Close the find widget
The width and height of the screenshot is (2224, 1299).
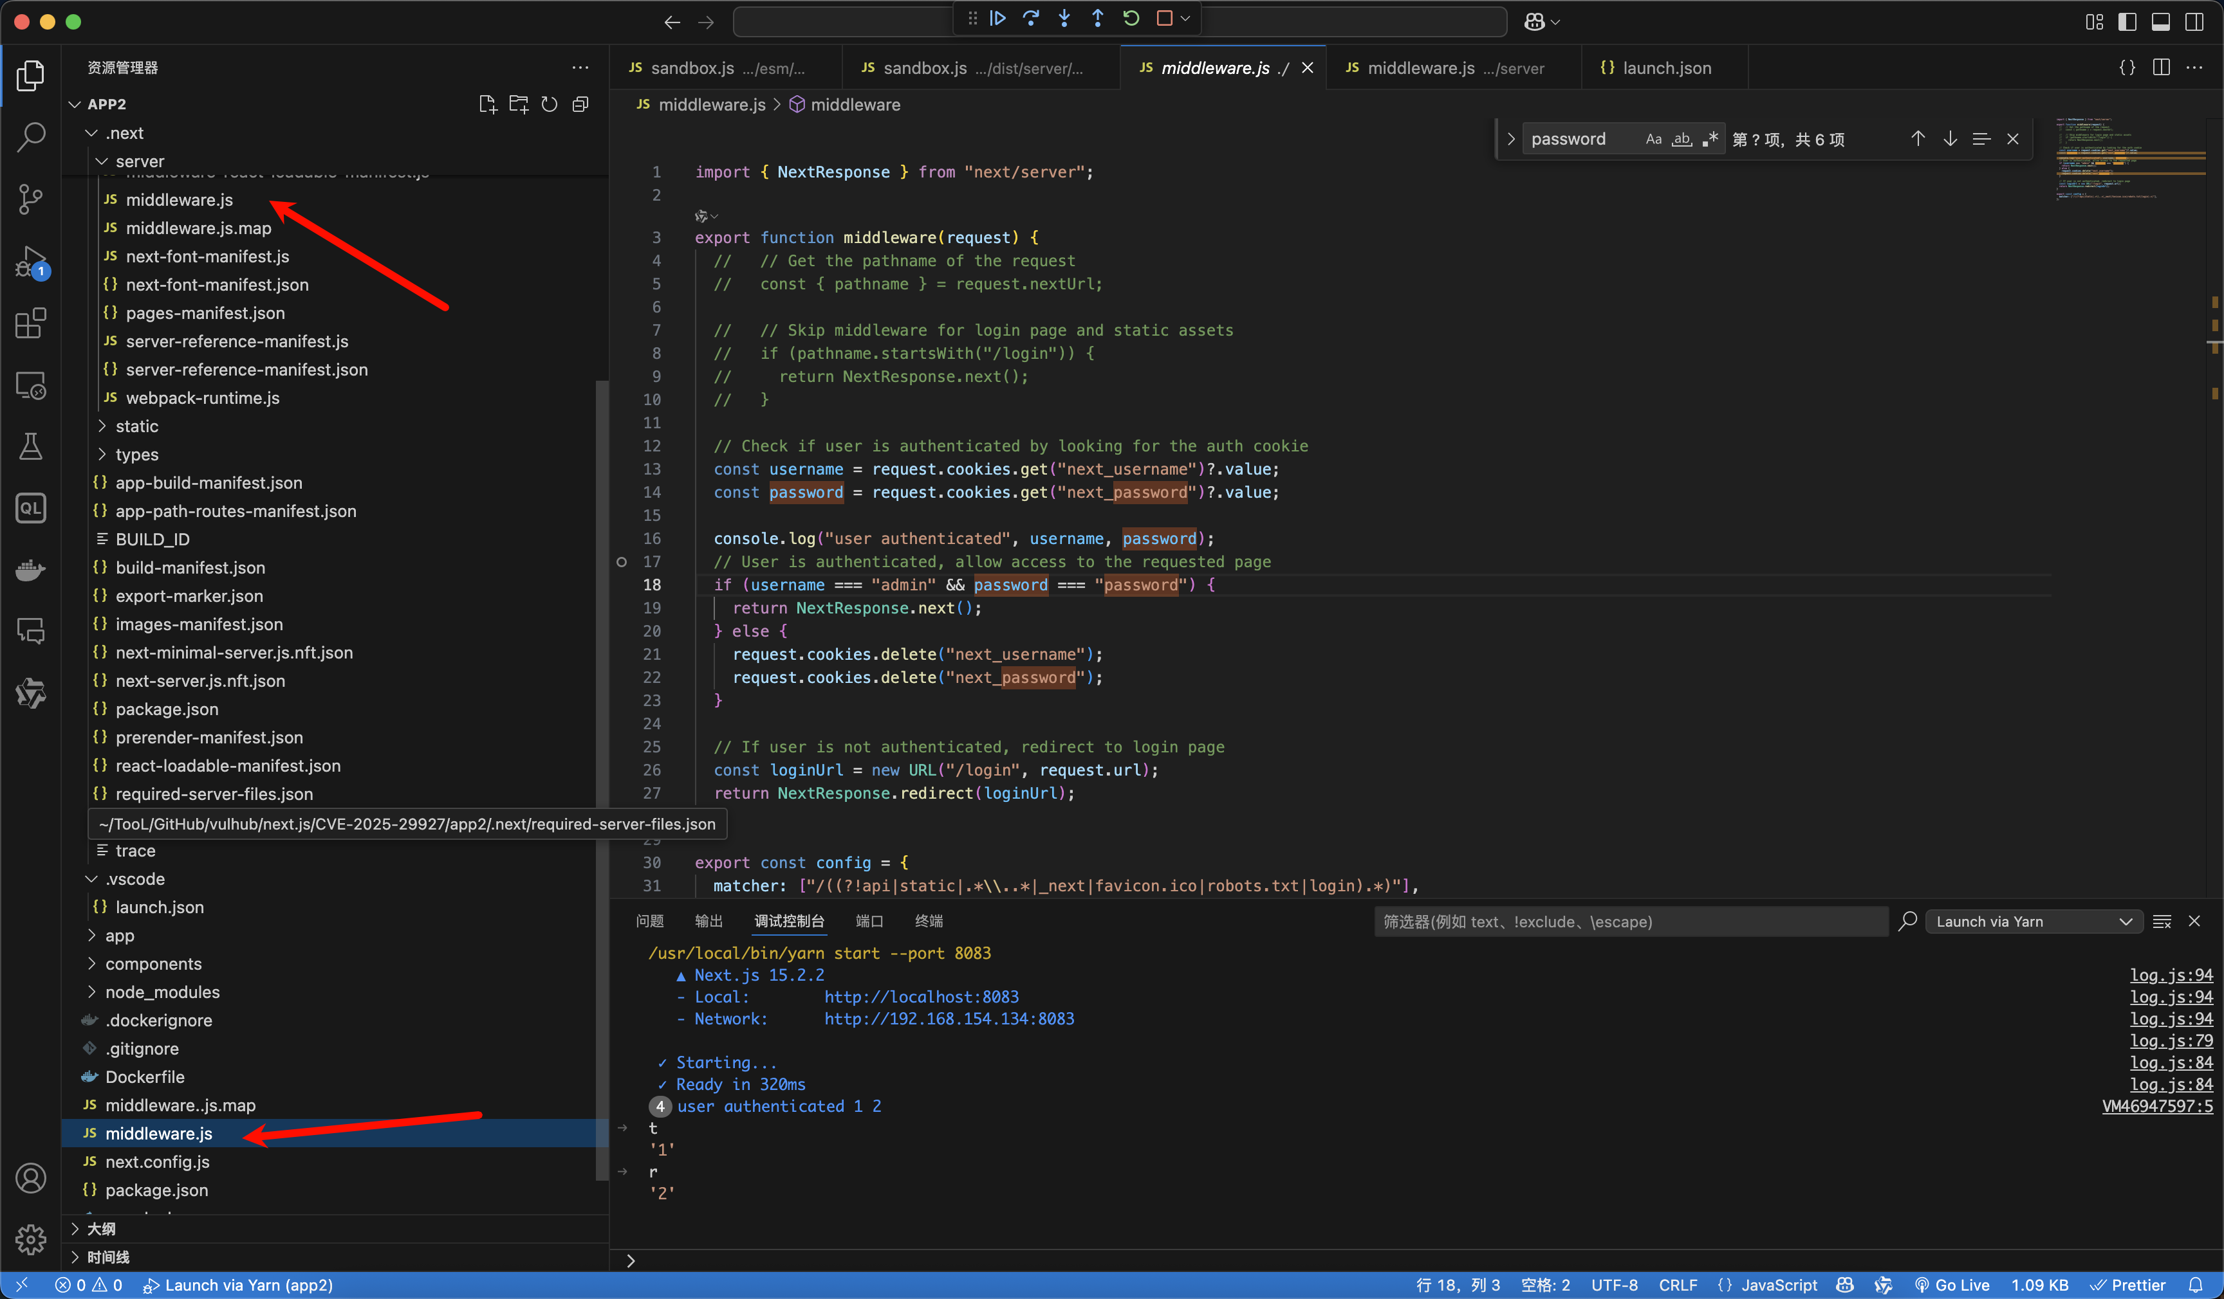(x=2013, y=138)
